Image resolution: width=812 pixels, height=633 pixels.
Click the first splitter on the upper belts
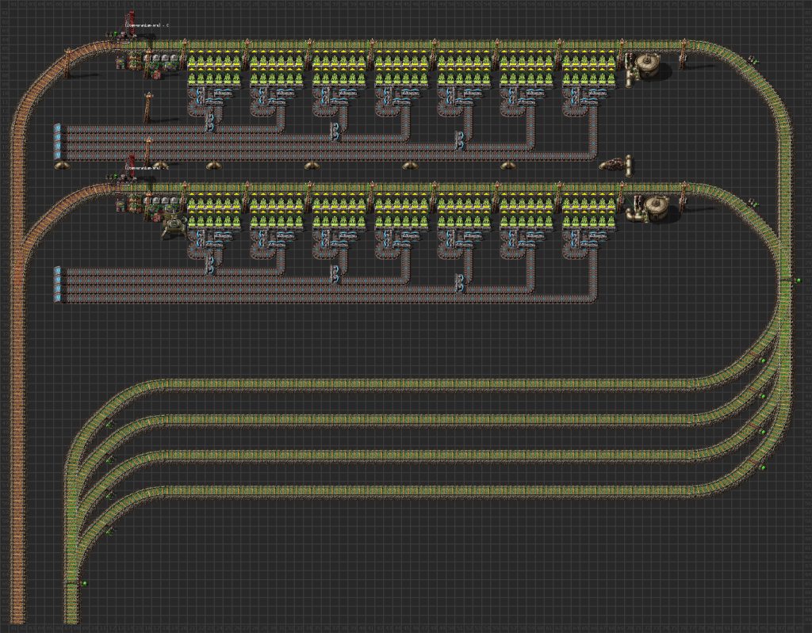[x=210, y=123]
